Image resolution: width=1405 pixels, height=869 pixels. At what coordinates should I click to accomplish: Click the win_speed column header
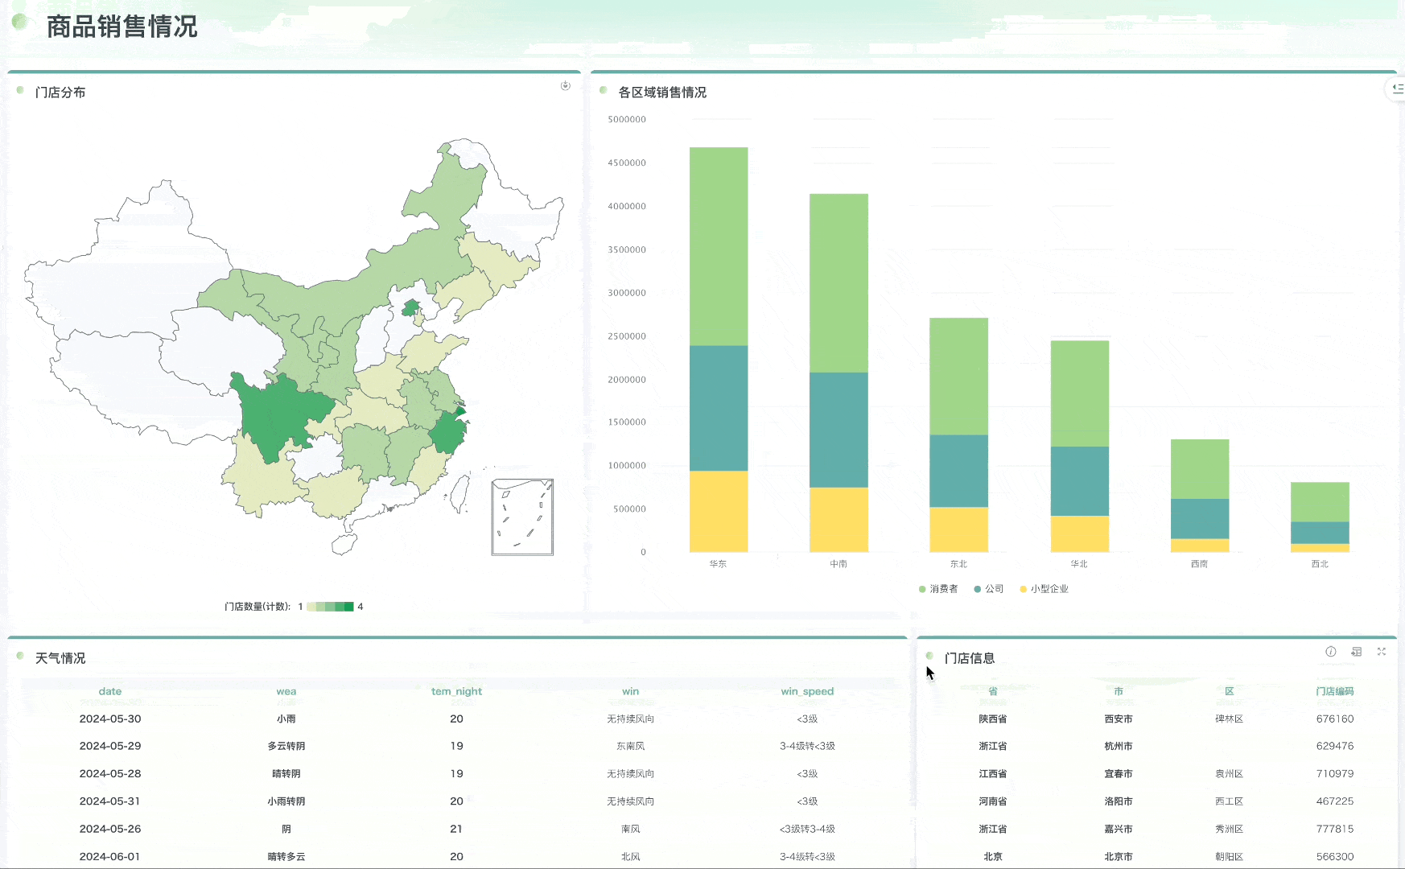(x=807, y=691)
